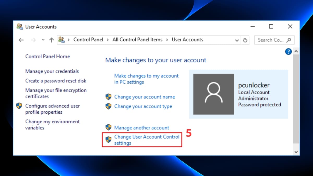Click the refresh button in address bar

245,40
